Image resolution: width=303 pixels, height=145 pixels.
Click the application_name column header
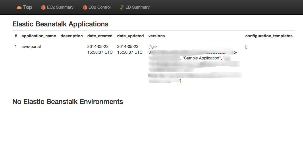click(39, 36)
